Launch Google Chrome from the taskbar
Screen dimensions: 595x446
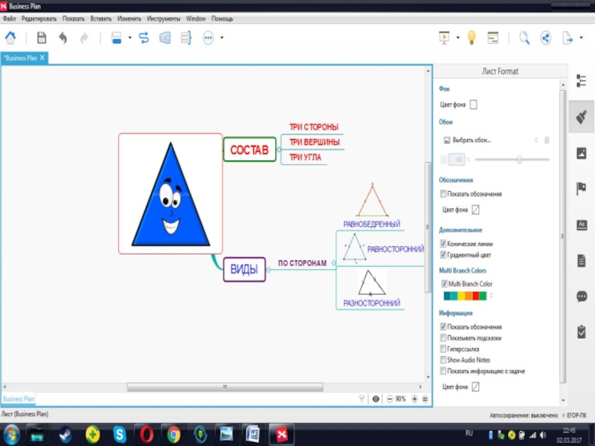tap(173, 433)
